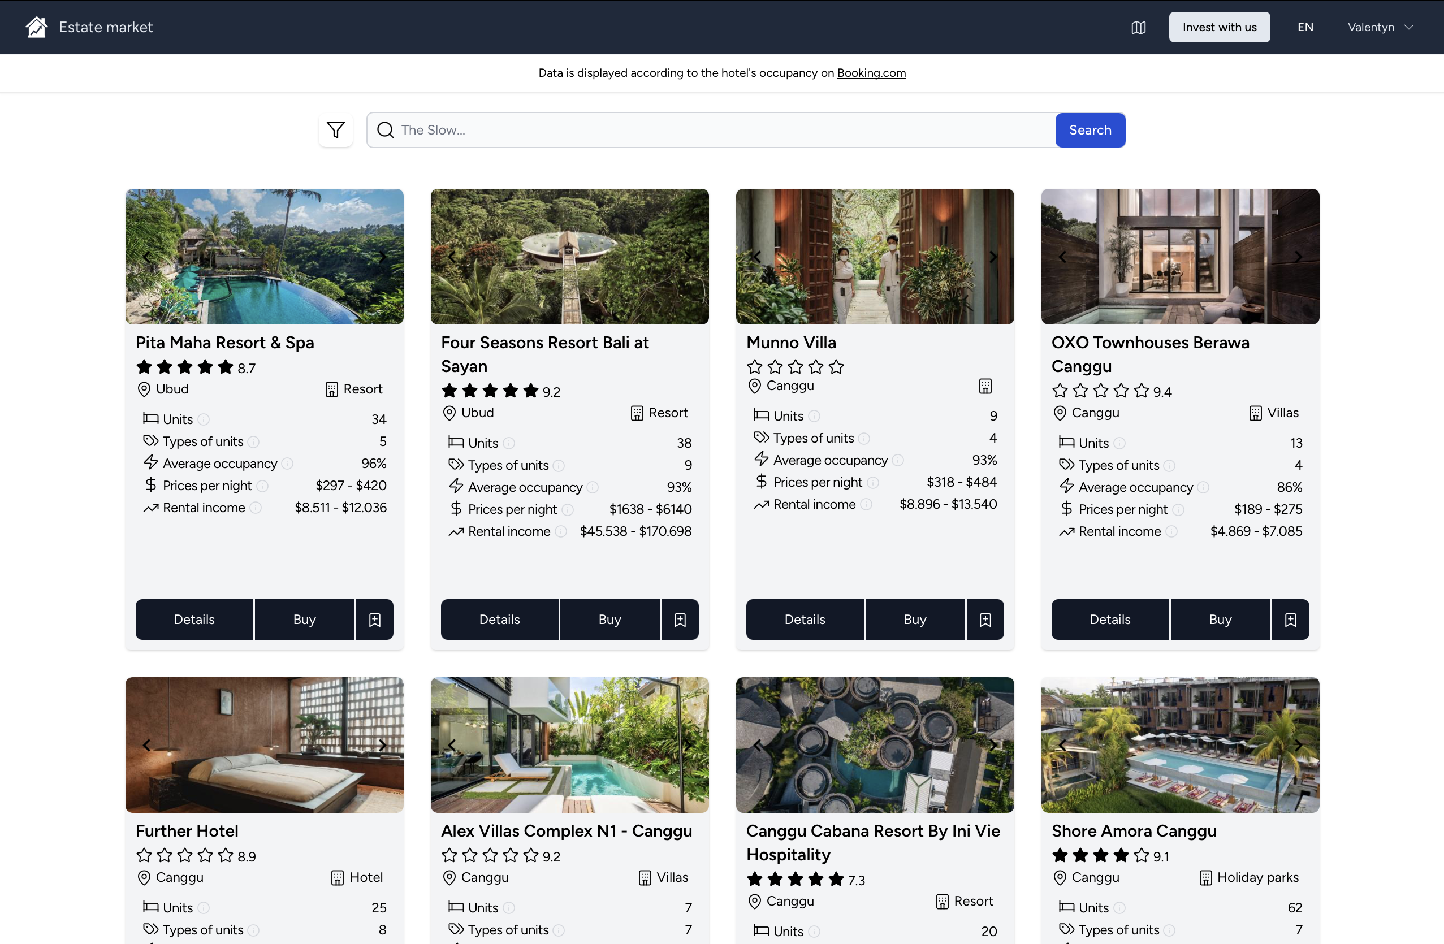The image size is (1444, 944).
Task: Show previous photo of Further Hotel
Action: tap(146, 745)
